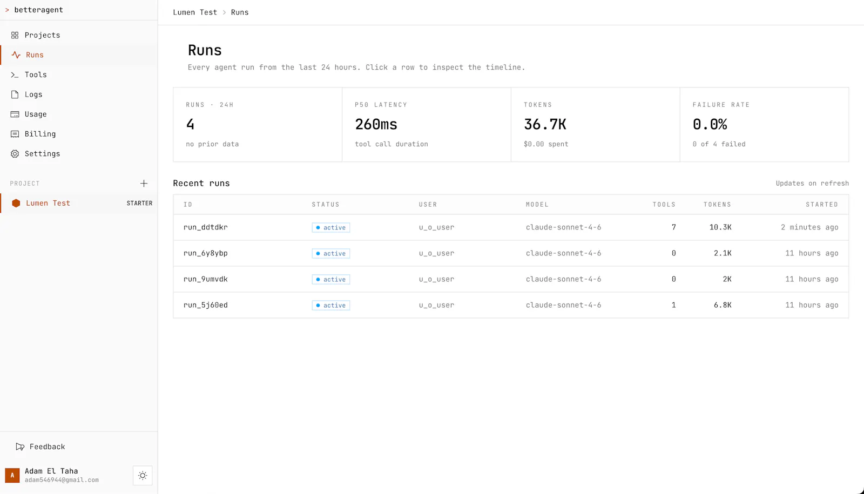Click the 2.1K tokens cell
Viewport: 864px width, 494px height.
723,253
